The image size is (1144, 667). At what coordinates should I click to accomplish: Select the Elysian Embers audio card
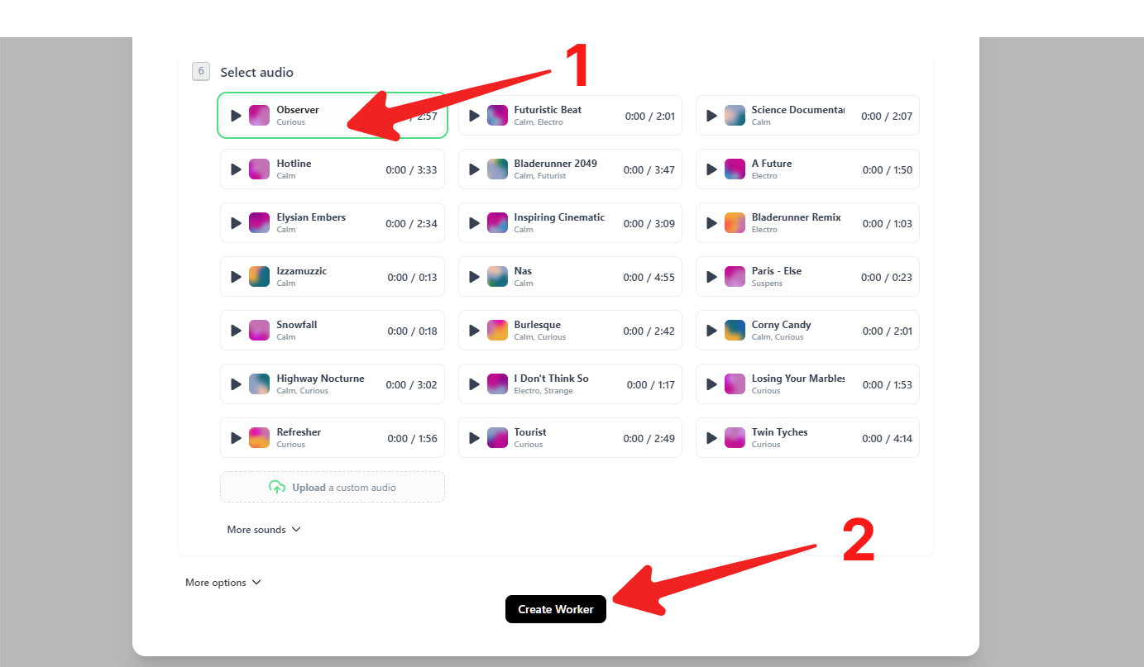[332, 223]
